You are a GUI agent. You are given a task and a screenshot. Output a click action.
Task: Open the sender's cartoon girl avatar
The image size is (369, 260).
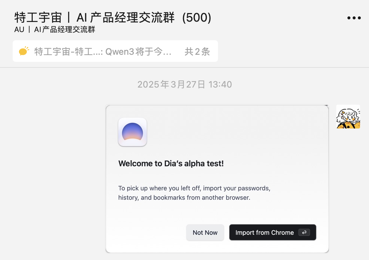coord(348,117)
